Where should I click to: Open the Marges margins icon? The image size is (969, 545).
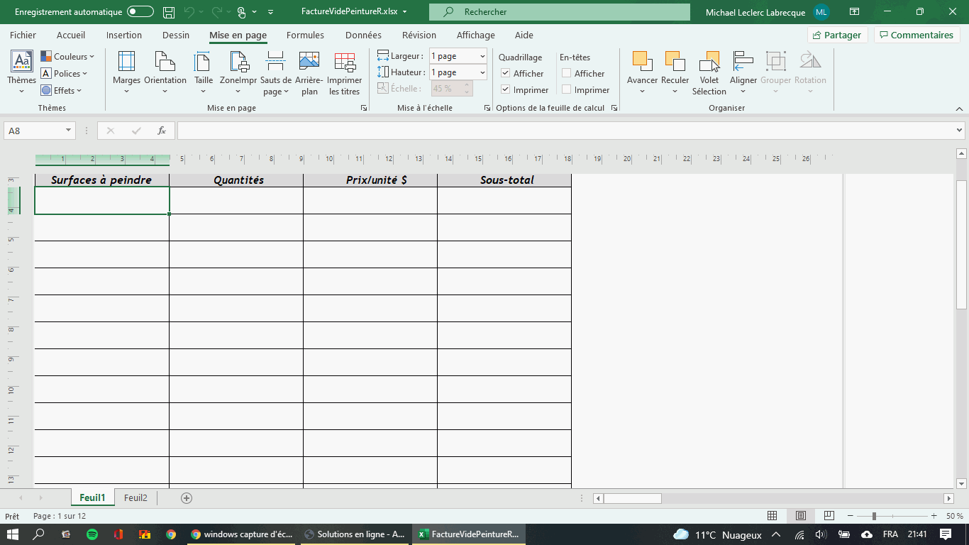click(x=126, y=62)
